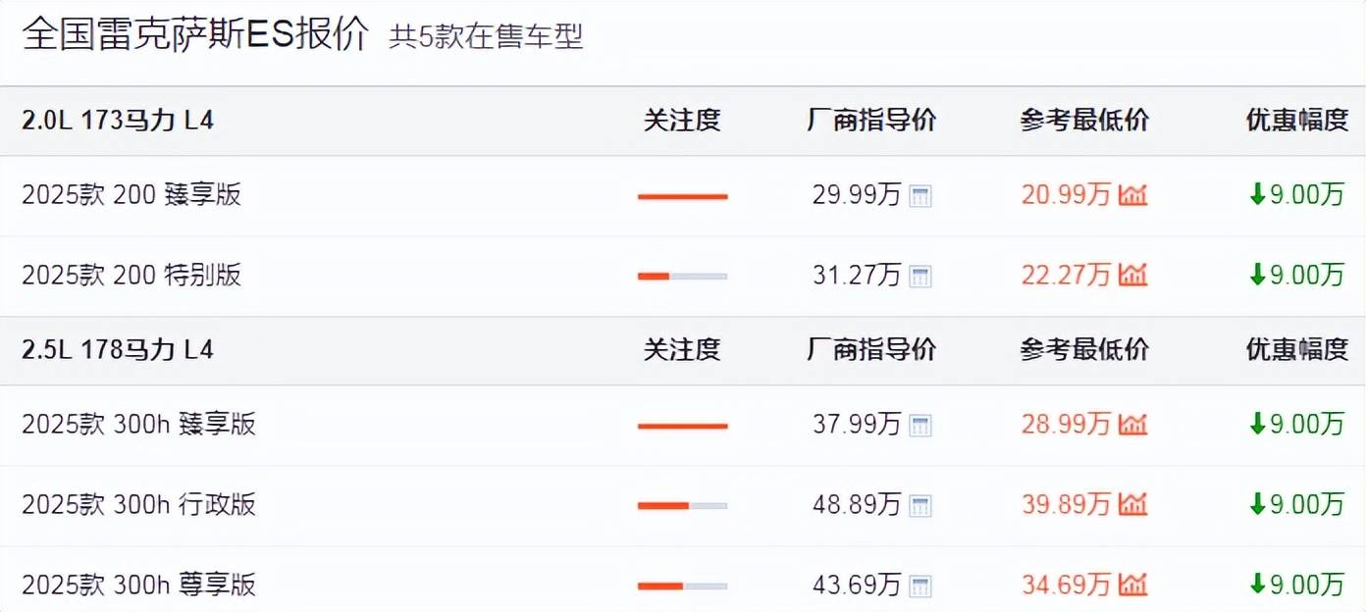Click the 39.89万 lowest reference price
This screenshot has width=1366, height=612.
[1066, 505]
